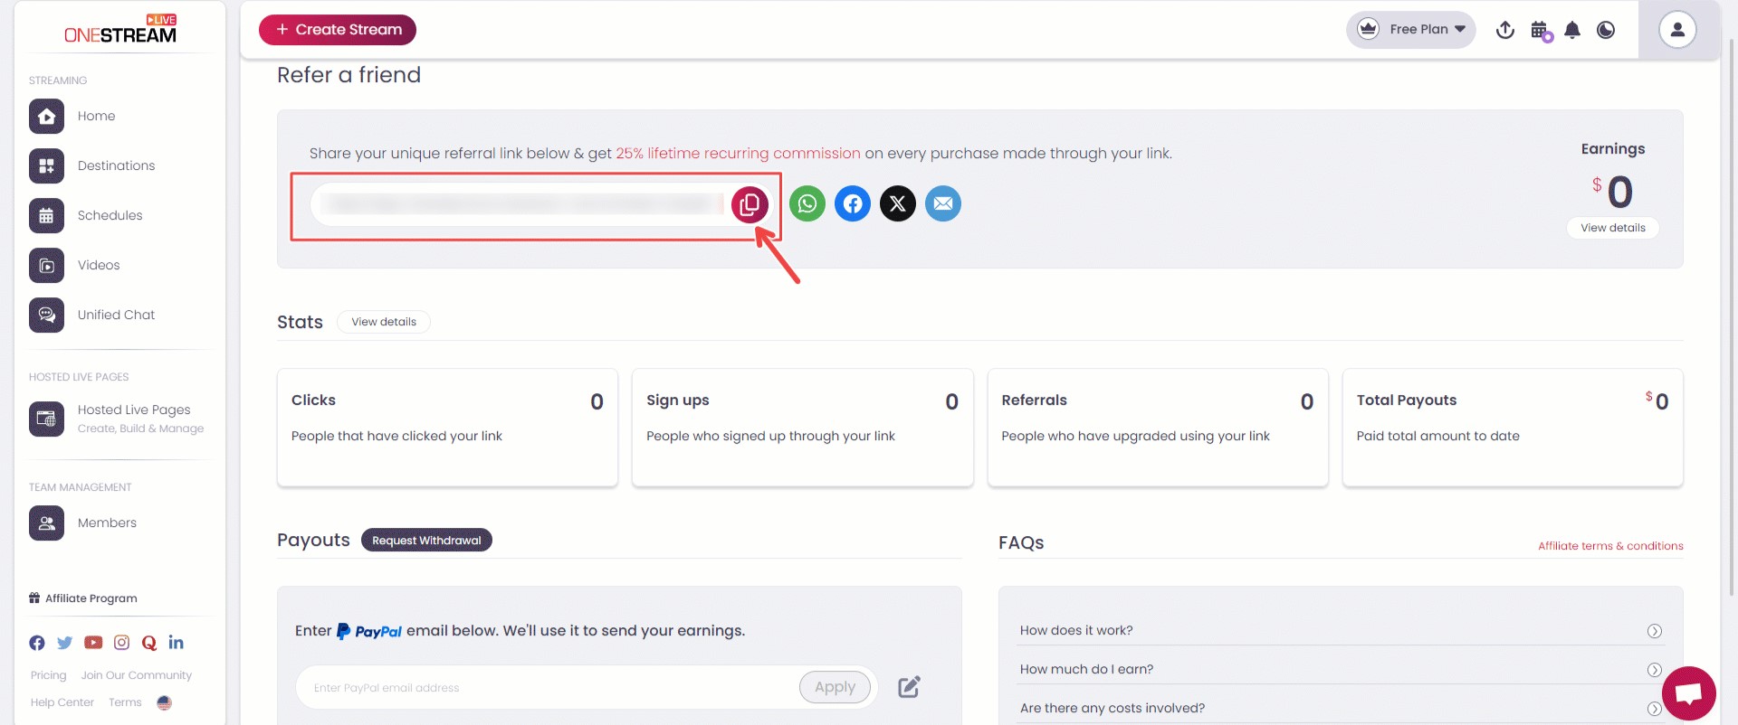This screenshot has height=725, width=1738.
Task: Share referral link on X
Action: pyautogui.click(x=897, y=203)
